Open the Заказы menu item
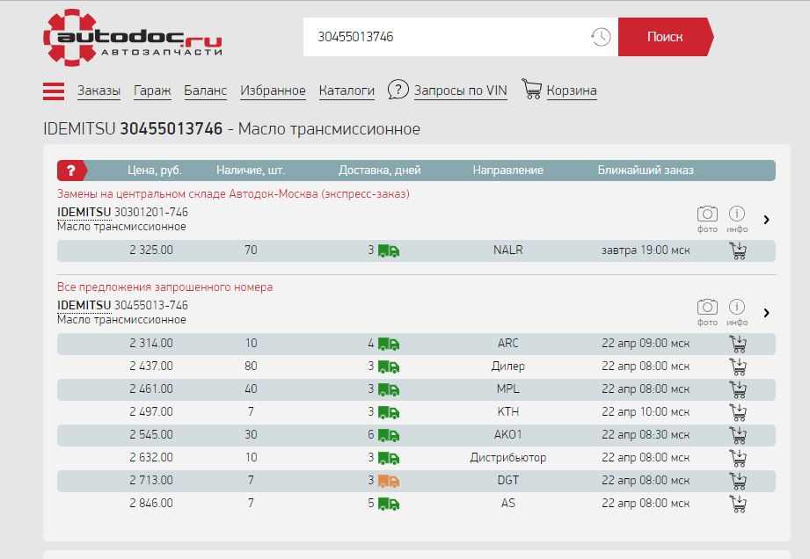 [x=99, y=91]
